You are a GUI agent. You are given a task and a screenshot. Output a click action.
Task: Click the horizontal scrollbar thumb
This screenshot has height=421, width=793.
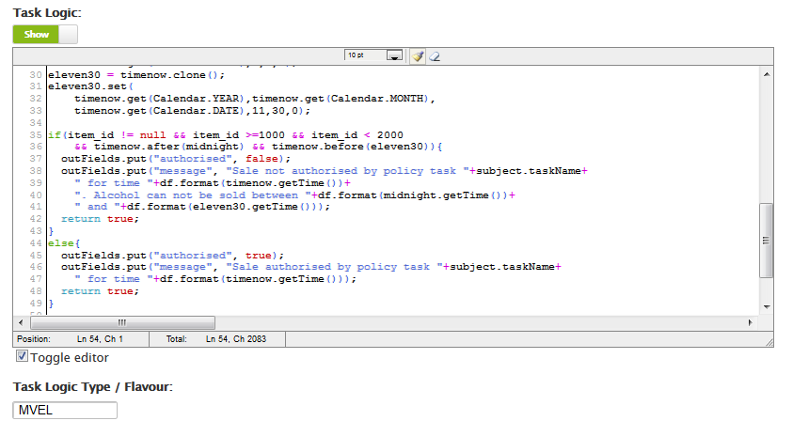pyautogui.click(x=122, y=322)
